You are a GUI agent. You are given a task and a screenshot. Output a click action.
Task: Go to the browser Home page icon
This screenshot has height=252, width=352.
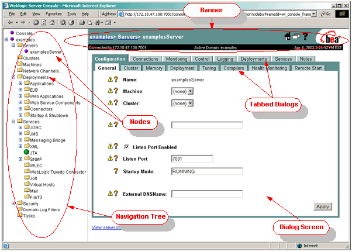[x=52, y=22]
